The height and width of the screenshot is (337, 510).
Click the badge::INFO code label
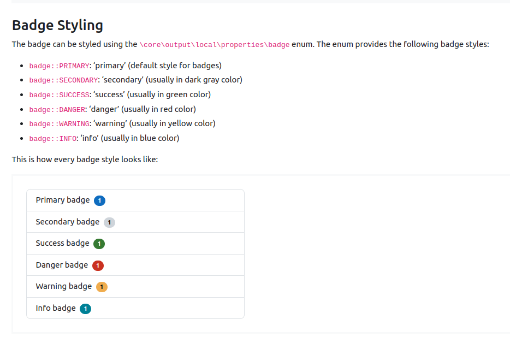[52, 139]
